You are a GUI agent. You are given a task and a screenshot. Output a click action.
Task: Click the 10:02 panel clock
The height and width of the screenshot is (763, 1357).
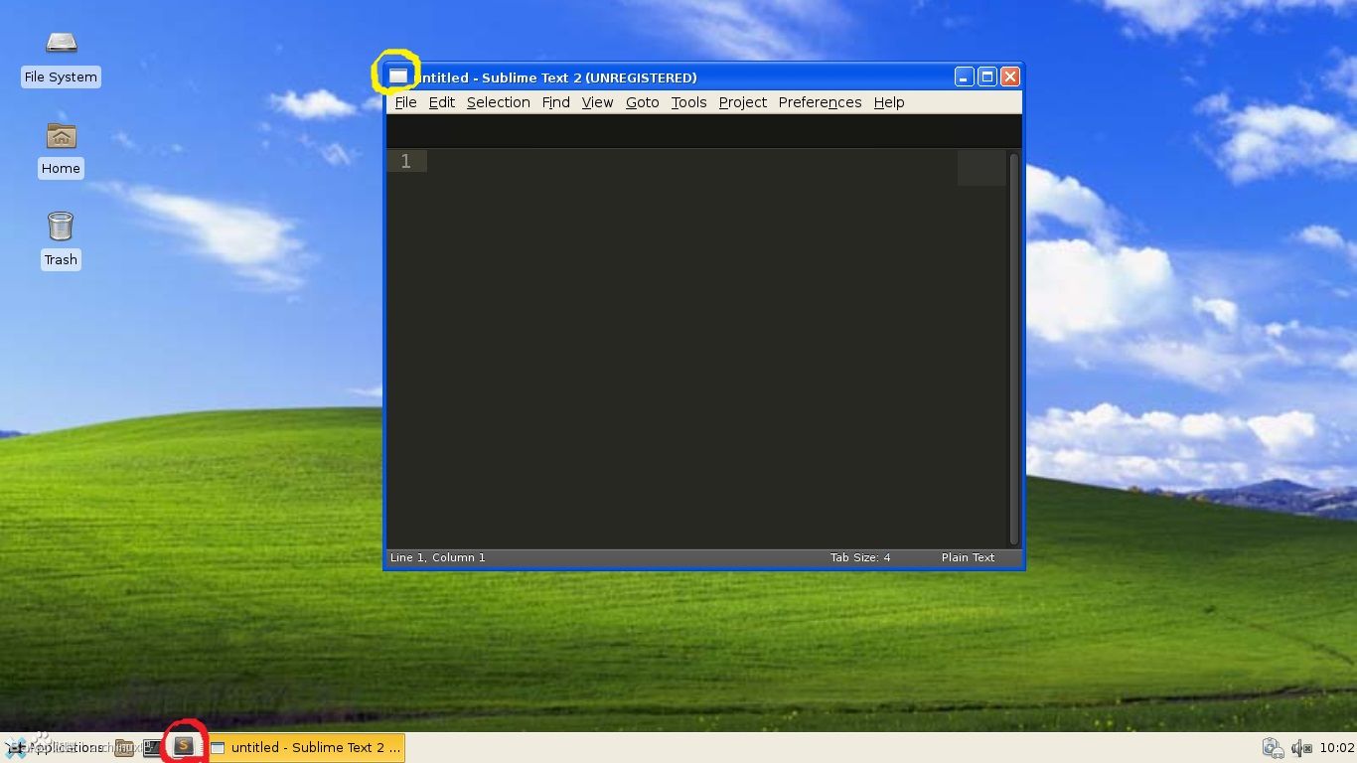(x=1336, y=747)
